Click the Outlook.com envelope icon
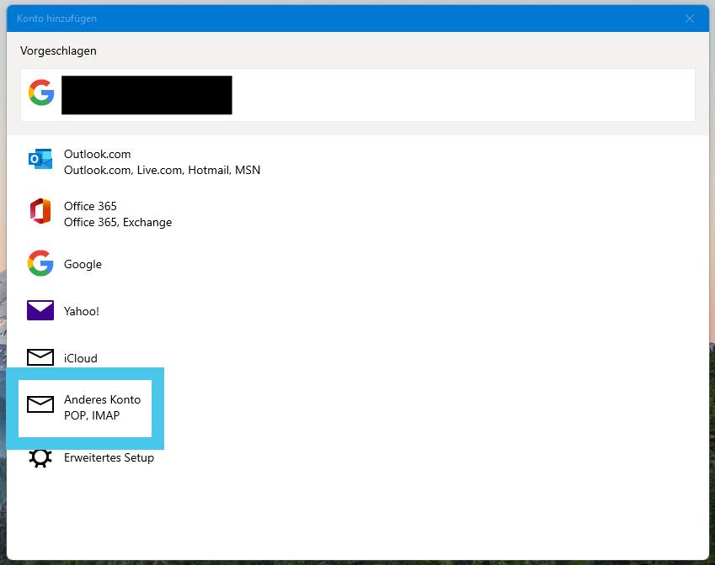 pos(40,159)
